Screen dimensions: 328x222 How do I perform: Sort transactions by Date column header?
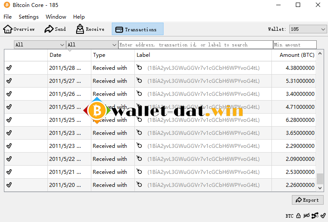point(69,55)
